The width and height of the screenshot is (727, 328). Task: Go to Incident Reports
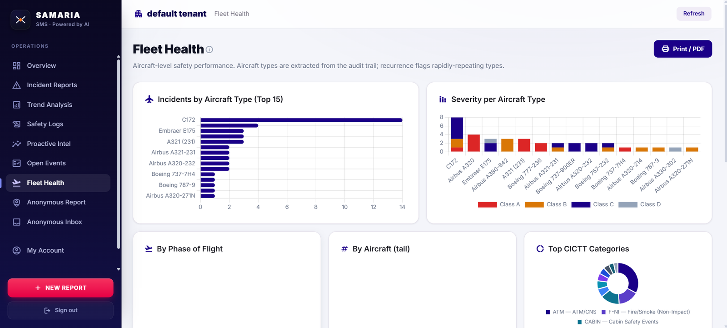58,85
